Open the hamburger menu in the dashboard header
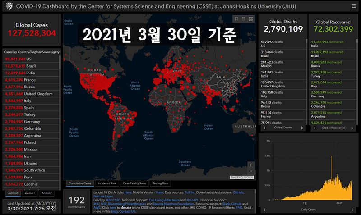Image resolution: width=361 pixels, height=215 pixels. (x=354, y=6)
